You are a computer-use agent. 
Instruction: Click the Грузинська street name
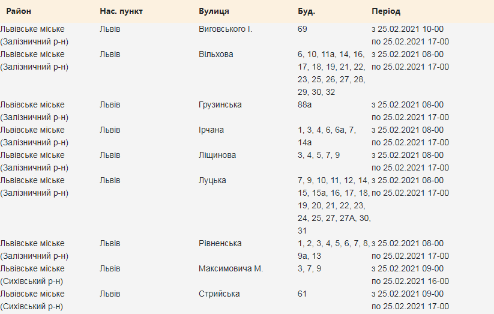tap(220, 104)
